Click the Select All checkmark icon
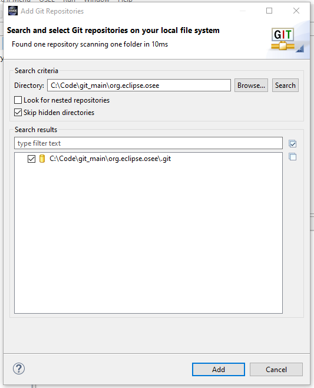 coord(292,143)
